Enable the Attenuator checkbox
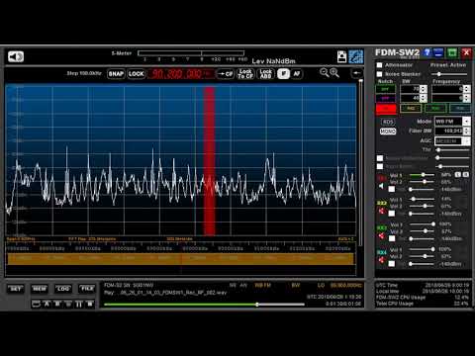The height and width of the screenshot is (356, 475). click(380, 65)
